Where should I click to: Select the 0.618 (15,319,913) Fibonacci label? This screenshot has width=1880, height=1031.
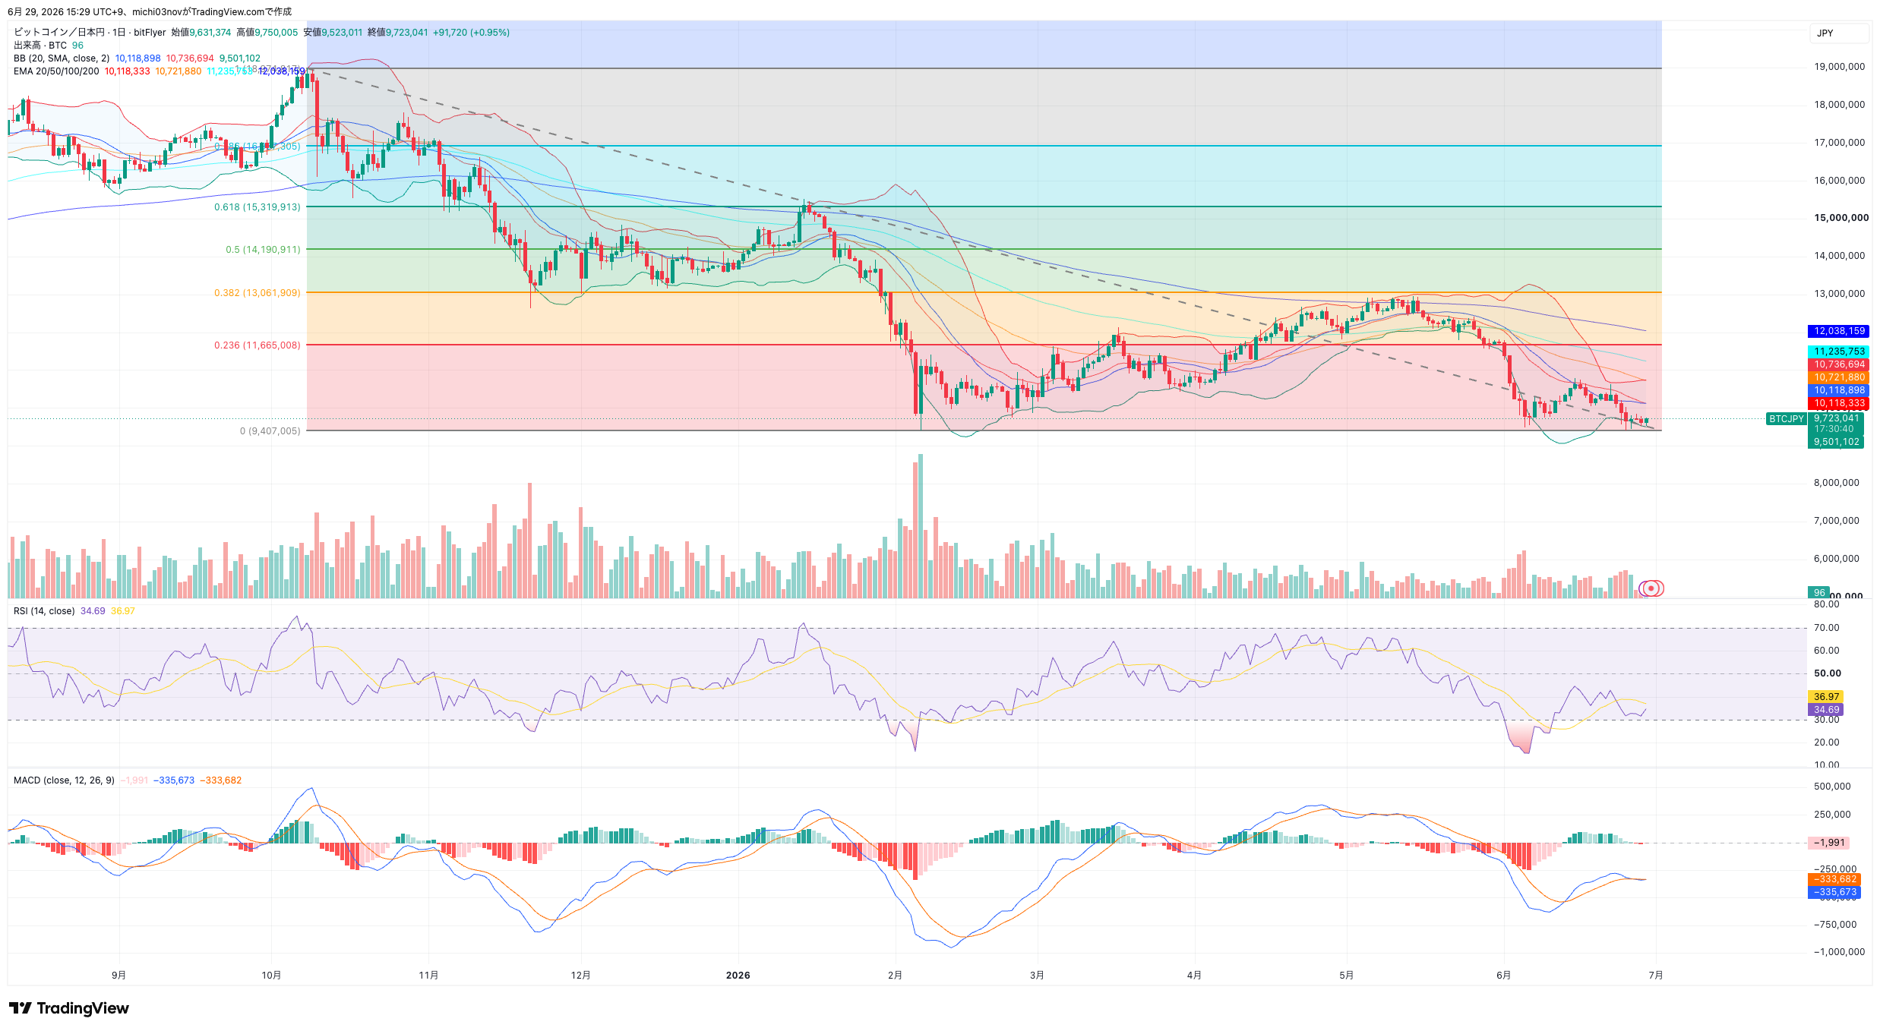pyautogui.click(x=258, y=207)
